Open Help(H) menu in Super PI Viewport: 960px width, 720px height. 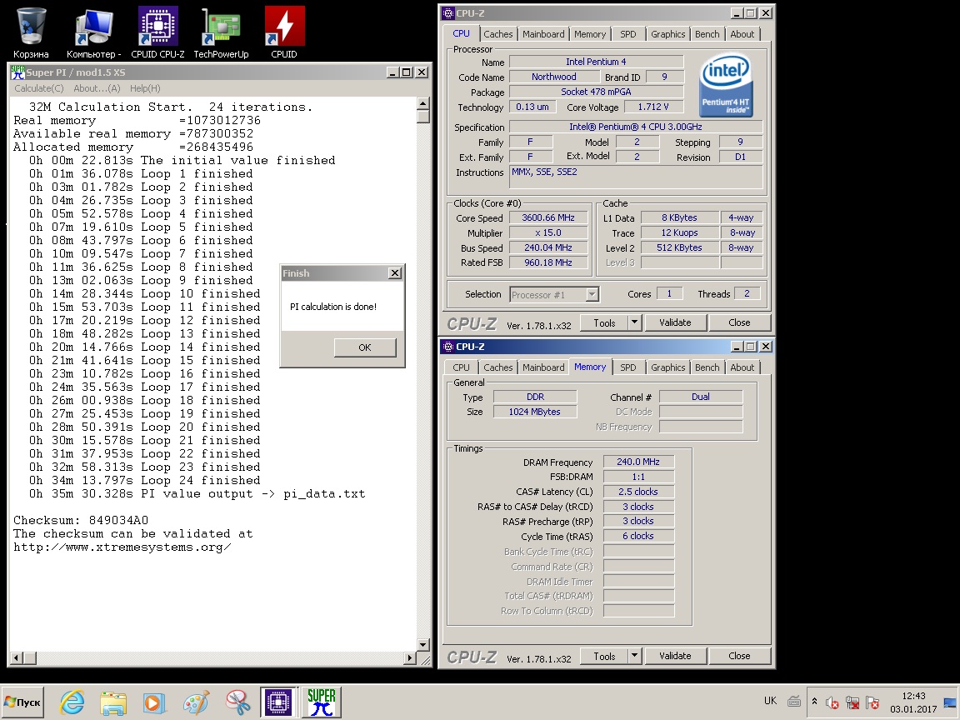[x=145, y=88]
